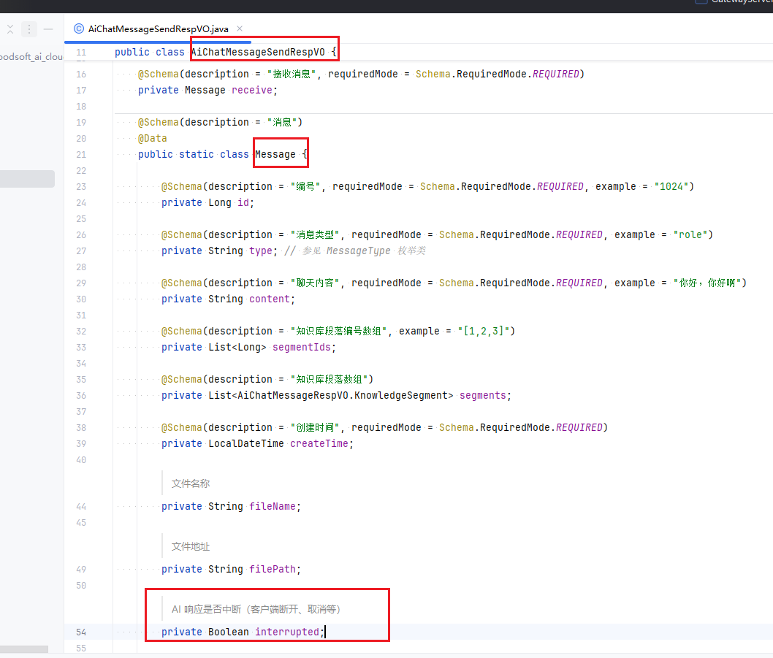
Task: Click the gutter at line number 54
Action: click(x=81, y=632)
